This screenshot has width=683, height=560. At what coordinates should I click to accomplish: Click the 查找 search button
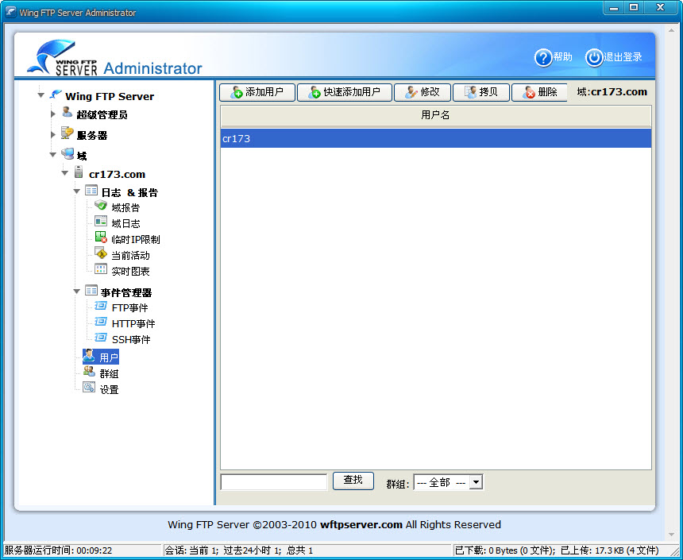[353, 481]
